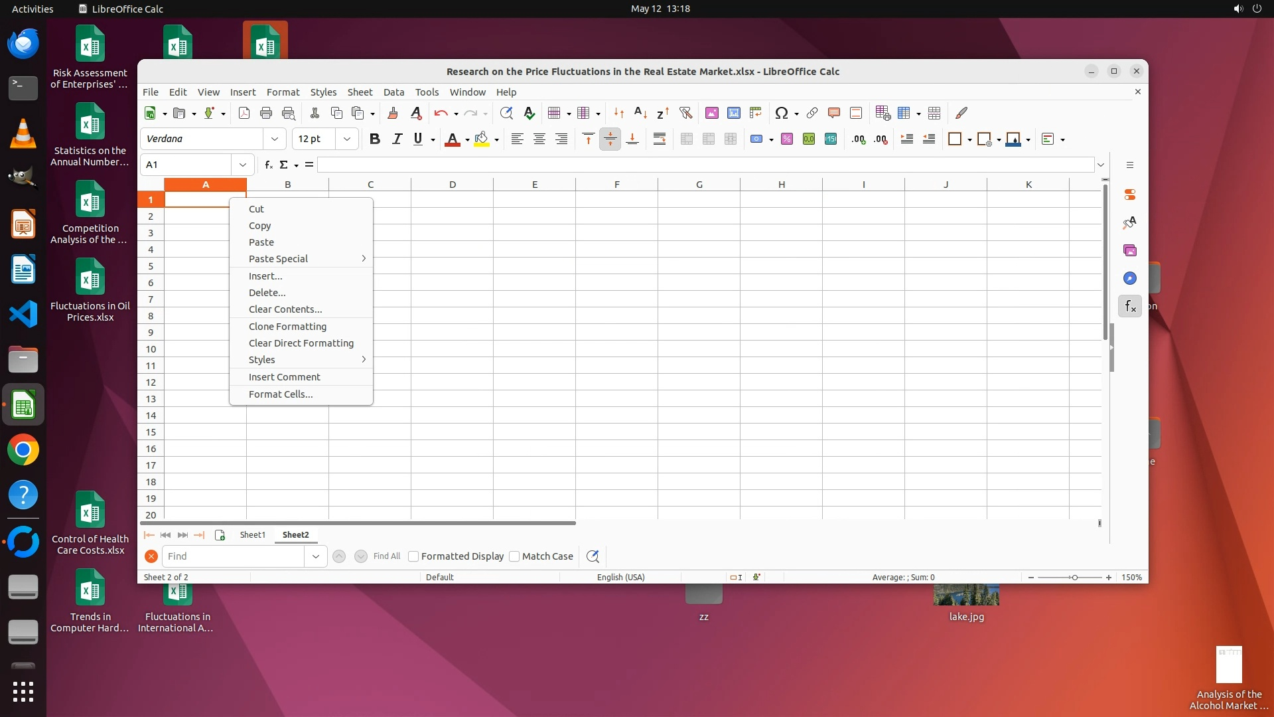Click the Center Vertically alignment icon
The height and width of the screenshot is (717, 1274).
(x=610, y=139)
